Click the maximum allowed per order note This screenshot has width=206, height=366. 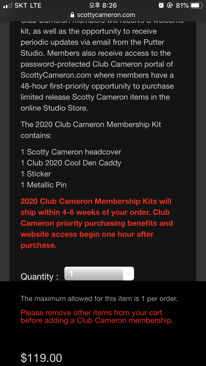click(99, 299)
